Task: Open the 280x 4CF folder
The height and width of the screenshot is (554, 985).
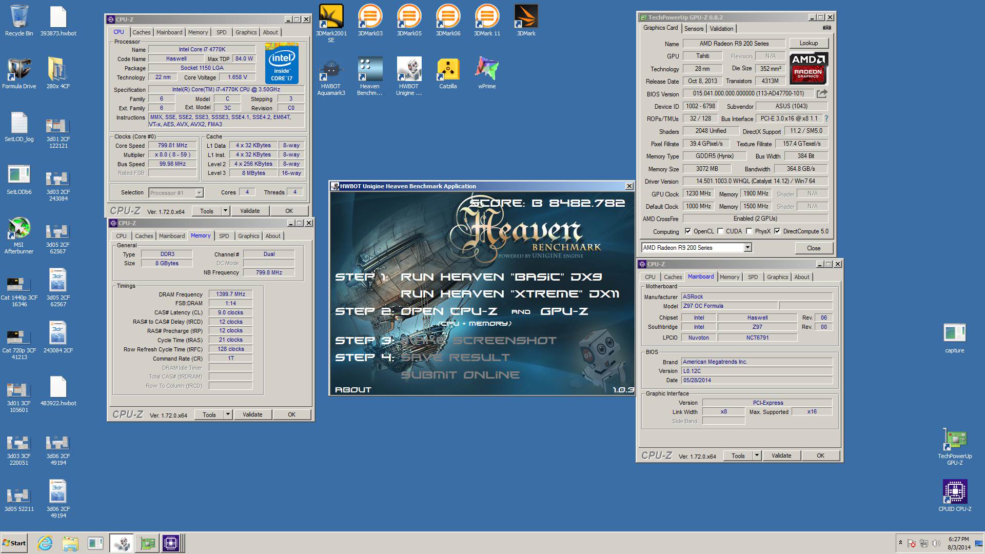Action: (58, 73)
